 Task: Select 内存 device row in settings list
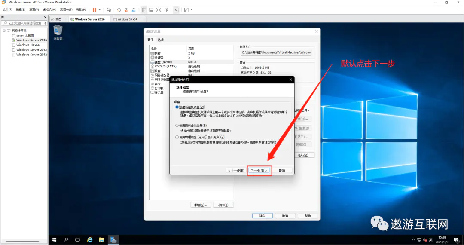[192, 54]
